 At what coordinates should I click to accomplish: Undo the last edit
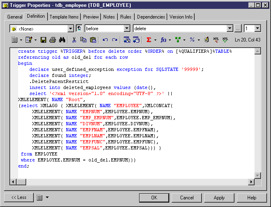point(105,40)
